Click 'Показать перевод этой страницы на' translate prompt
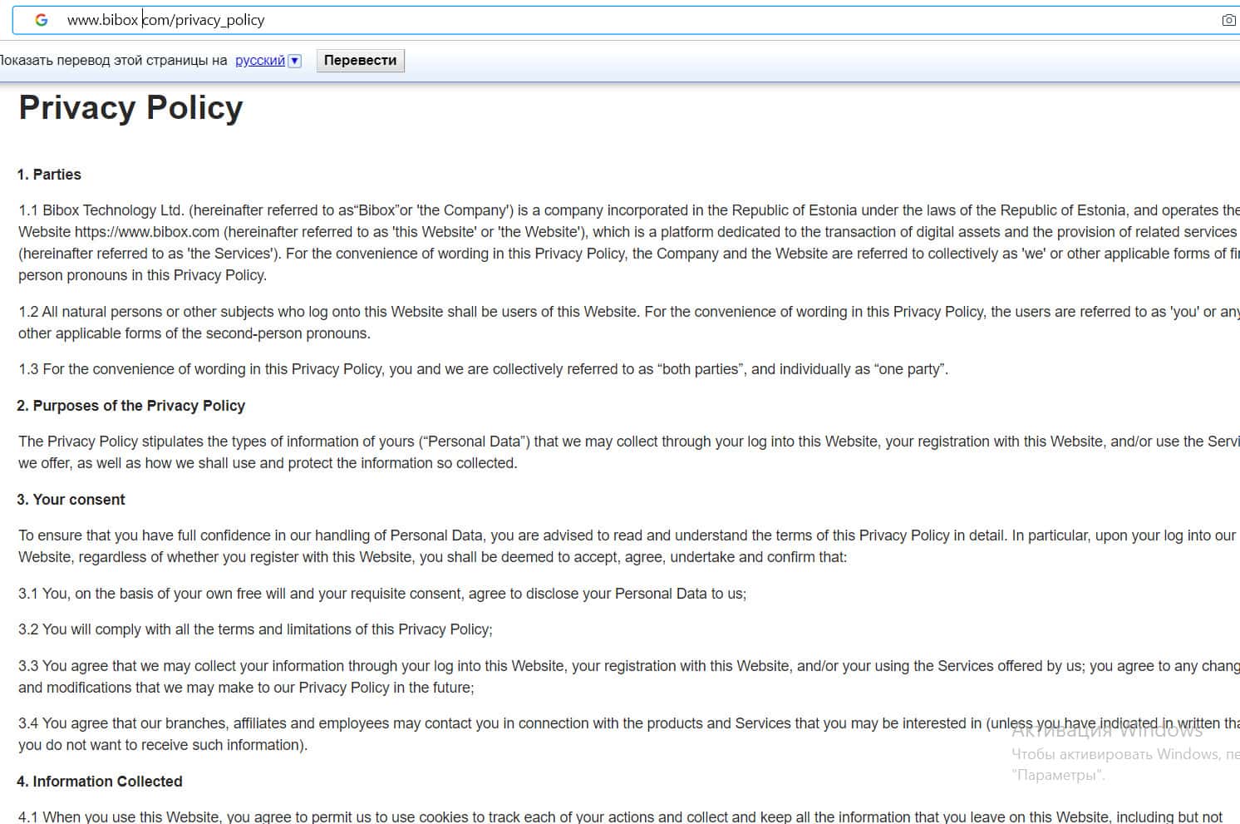This screenshot has height=824, width=1240. (114, 61)
